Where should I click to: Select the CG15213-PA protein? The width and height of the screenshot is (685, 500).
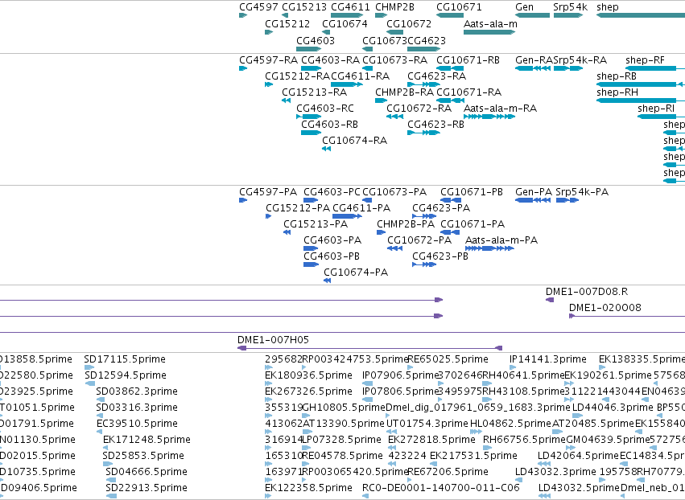click(287, 232)
